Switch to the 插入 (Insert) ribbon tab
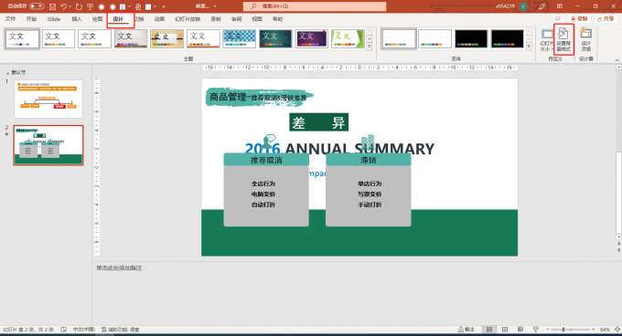 tap(77, 19)
